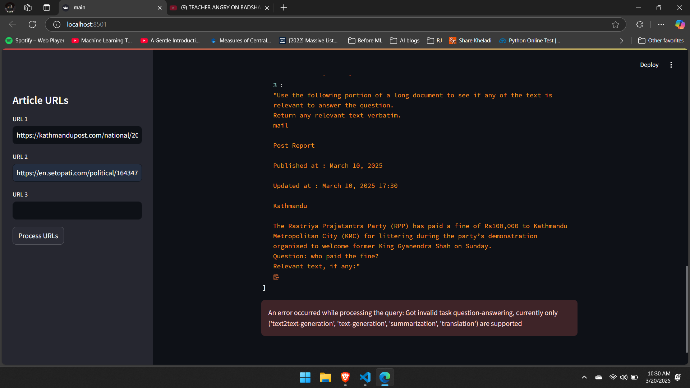Open the browser workspaces icon
The height and width of the screenshot is (388, 690).
(28, 8)
